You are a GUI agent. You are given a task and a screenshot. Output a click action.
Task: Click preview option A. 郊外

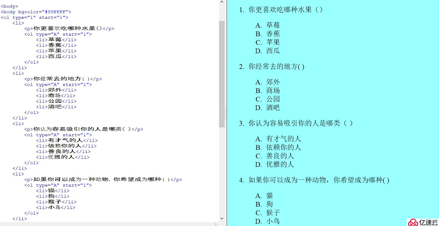(267, 82)
